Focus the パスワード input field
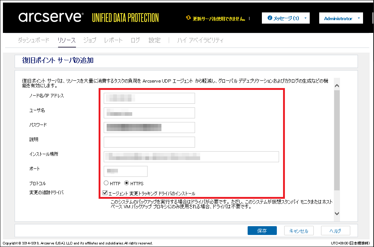Image resolution: width=374 pixels, height=247 pixels. tap(149, 128)
